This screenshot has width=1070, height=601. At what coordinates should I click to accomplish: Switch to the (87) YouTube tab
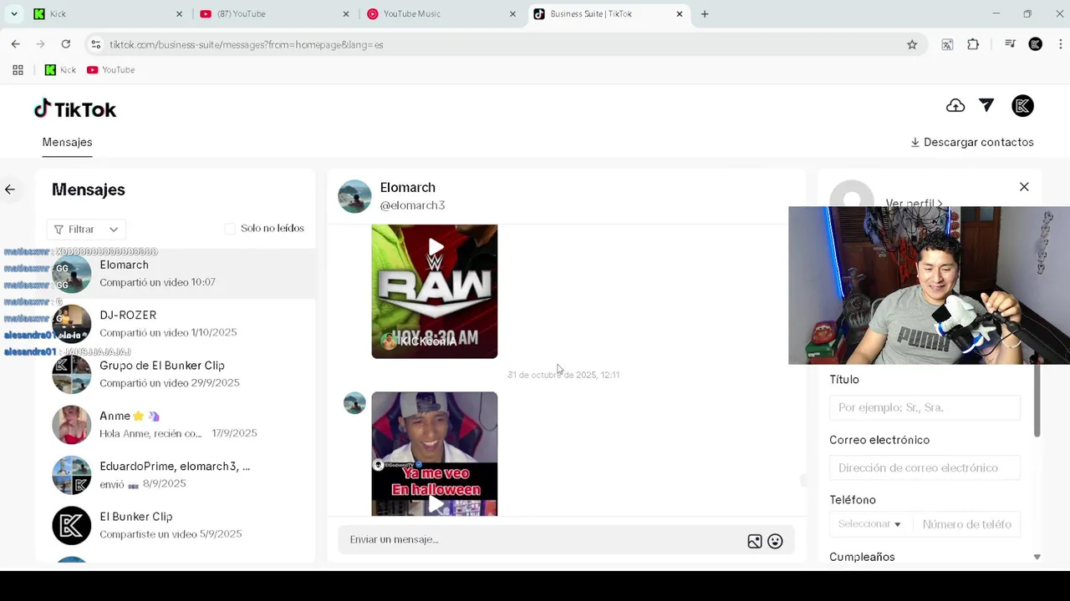pyautogui.click(x=274, y=14)
